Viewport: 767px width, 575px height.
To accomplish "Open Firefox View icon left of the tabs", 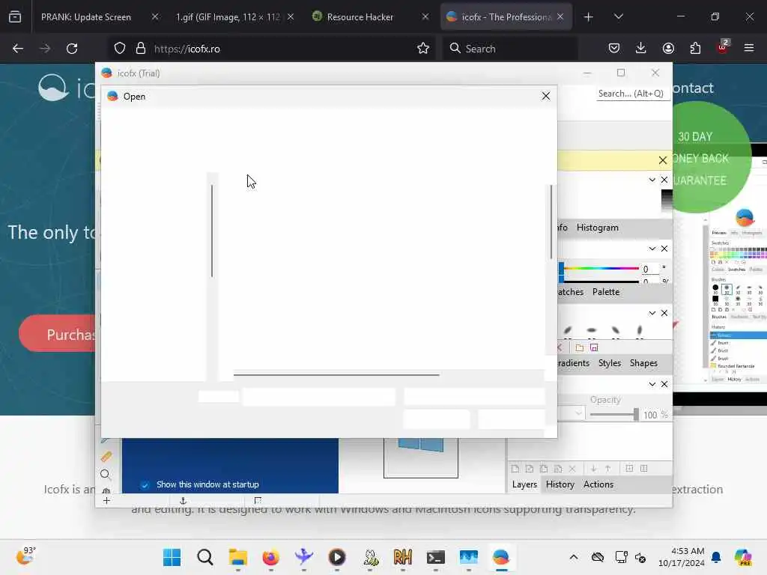I will [x=15, y=17].
